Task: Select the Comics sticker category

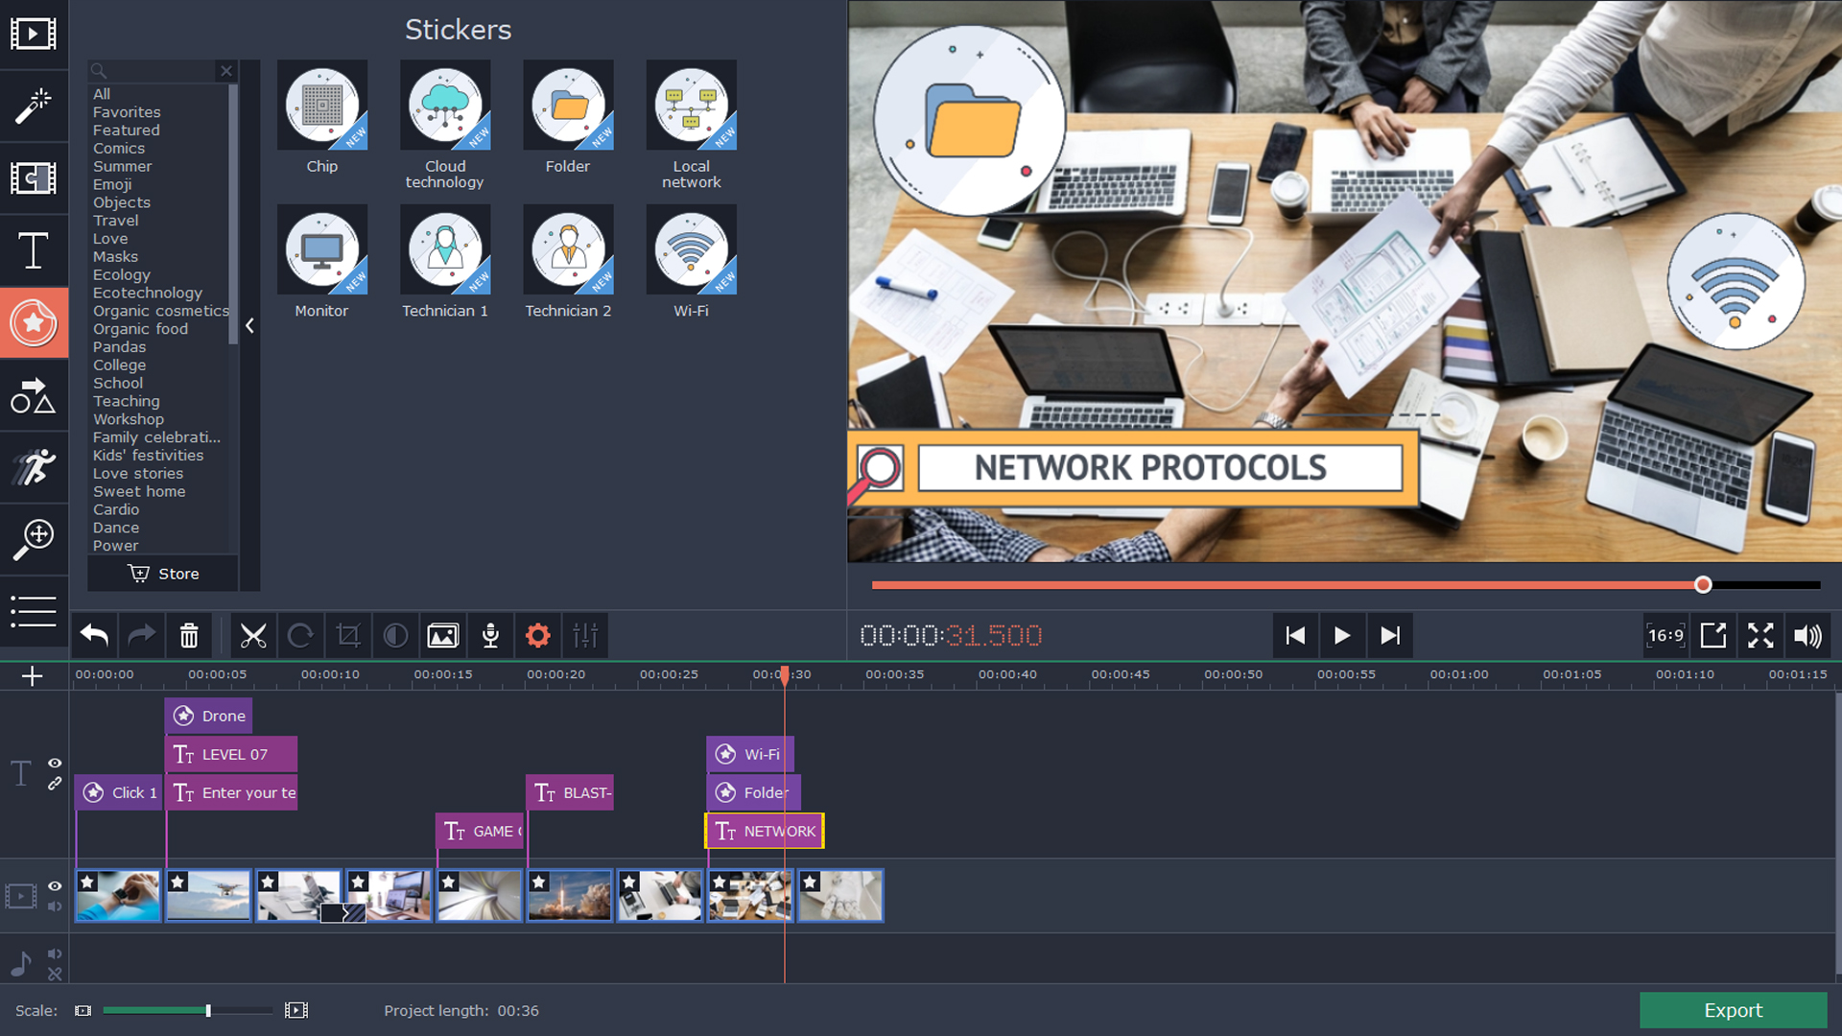Action: [x=118, y=148]
